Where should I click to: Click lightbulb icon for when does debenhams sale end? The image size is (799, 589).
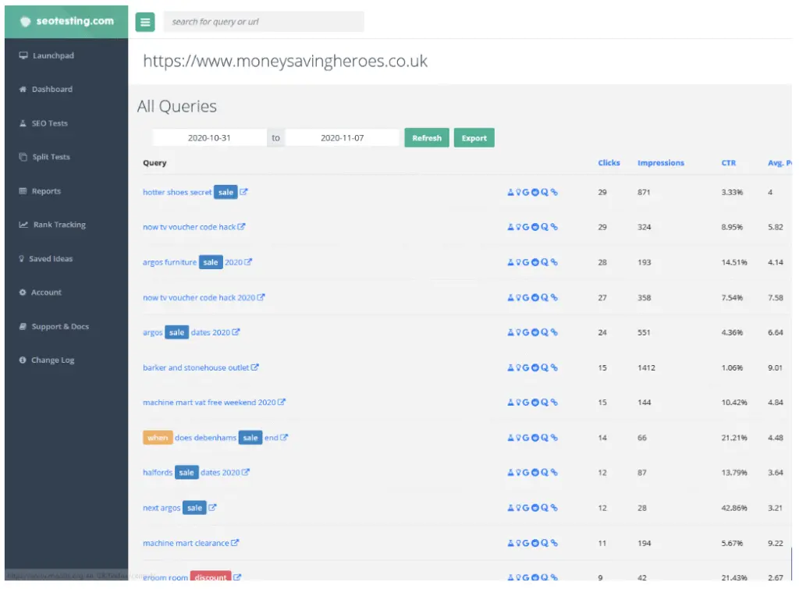(518, 438)
